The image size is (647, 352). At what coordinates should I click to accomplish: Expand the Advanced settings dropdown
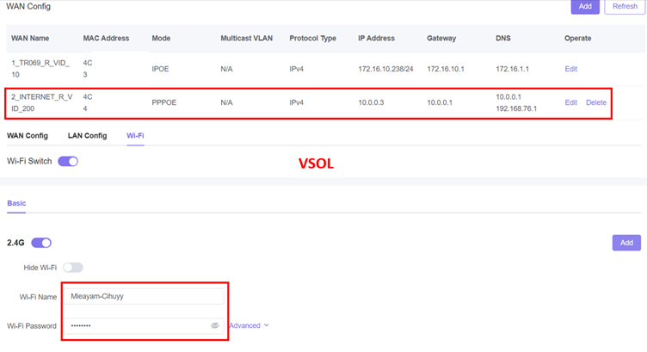[x=249, y=326]
